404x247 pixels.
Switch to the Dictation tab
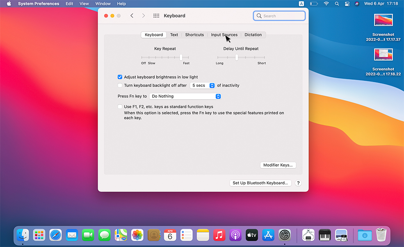tap(253, 35)
